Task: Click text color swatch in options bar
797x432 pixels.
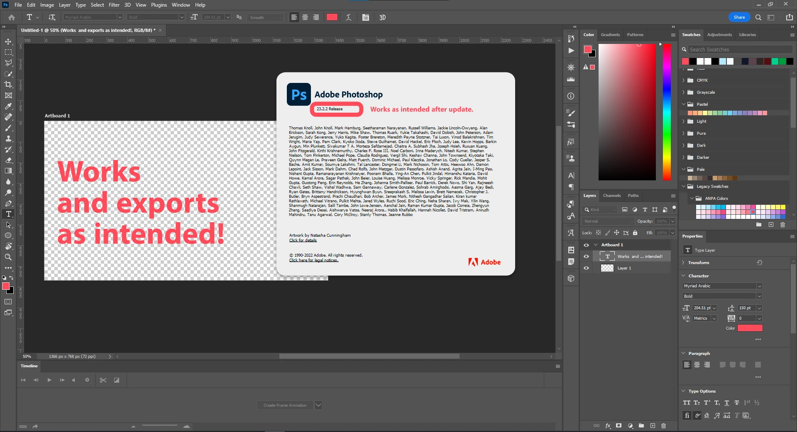Action: coord(332,17)
